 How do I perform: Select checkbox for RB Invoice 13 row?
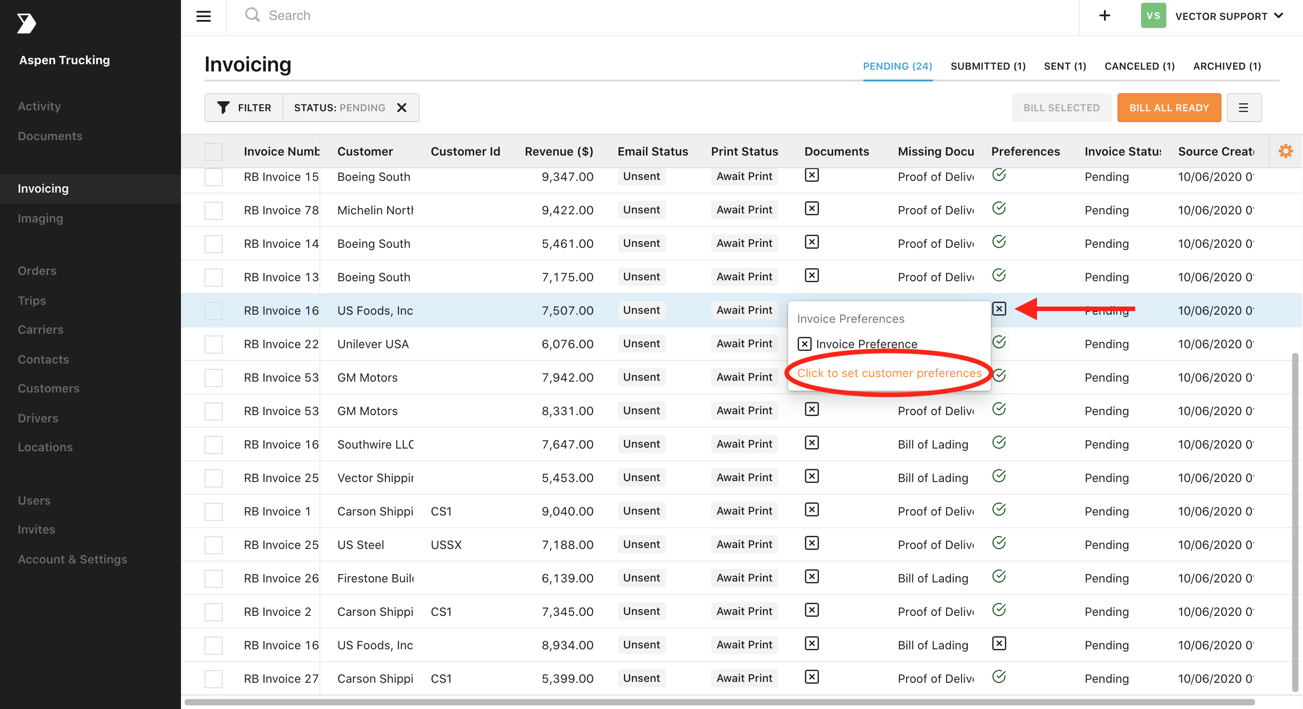pyautogui.click(x=214, y=277)
